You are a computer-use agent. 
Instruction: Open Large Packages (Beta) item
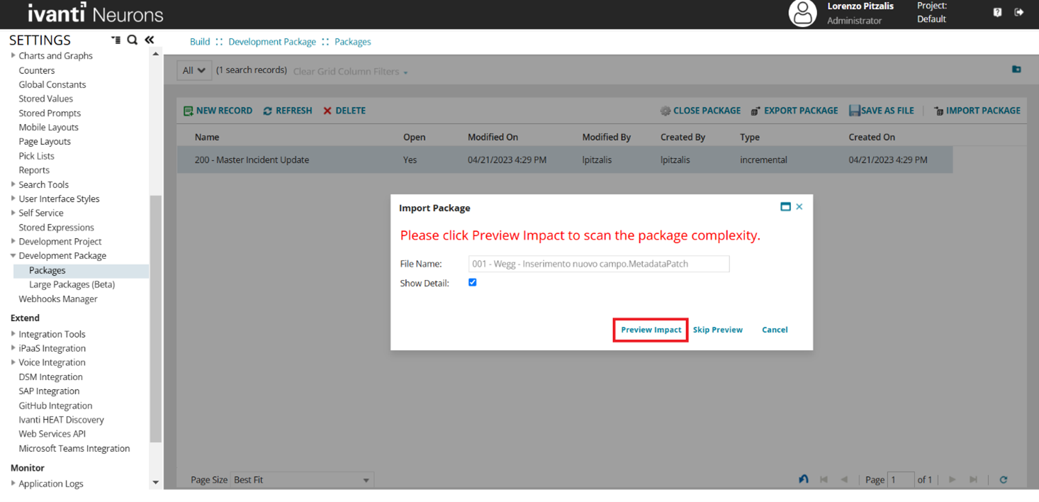[x=72, y=284]
